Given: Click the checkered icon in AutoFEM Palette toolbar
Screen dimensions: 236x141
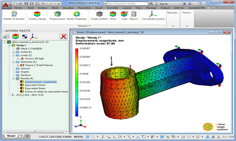Looking at the screenshot, I should (x=25, y=36).
